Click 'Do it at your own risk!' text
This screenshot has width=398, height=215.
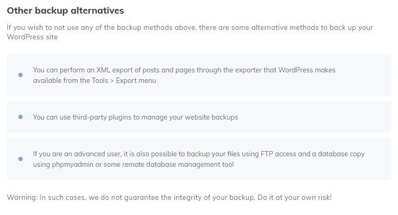tap(295, 197)
